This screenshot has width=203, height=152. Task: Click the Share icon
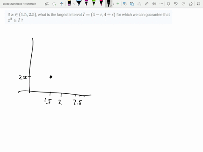(x=191, y=4)
